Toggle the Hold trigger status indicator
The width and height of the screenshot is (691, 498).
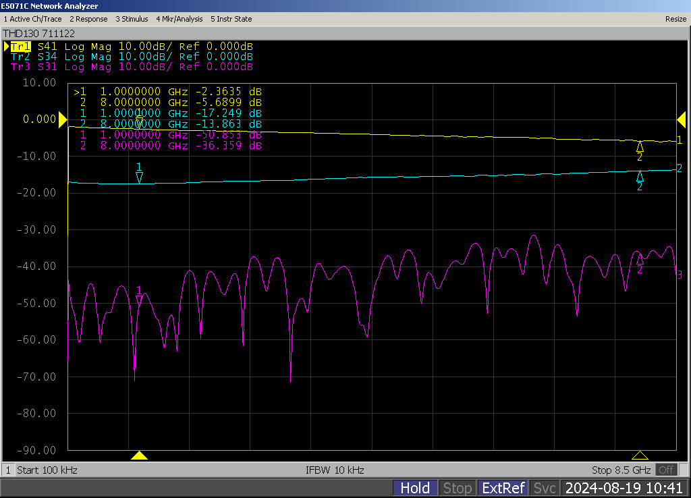point(415,488)
